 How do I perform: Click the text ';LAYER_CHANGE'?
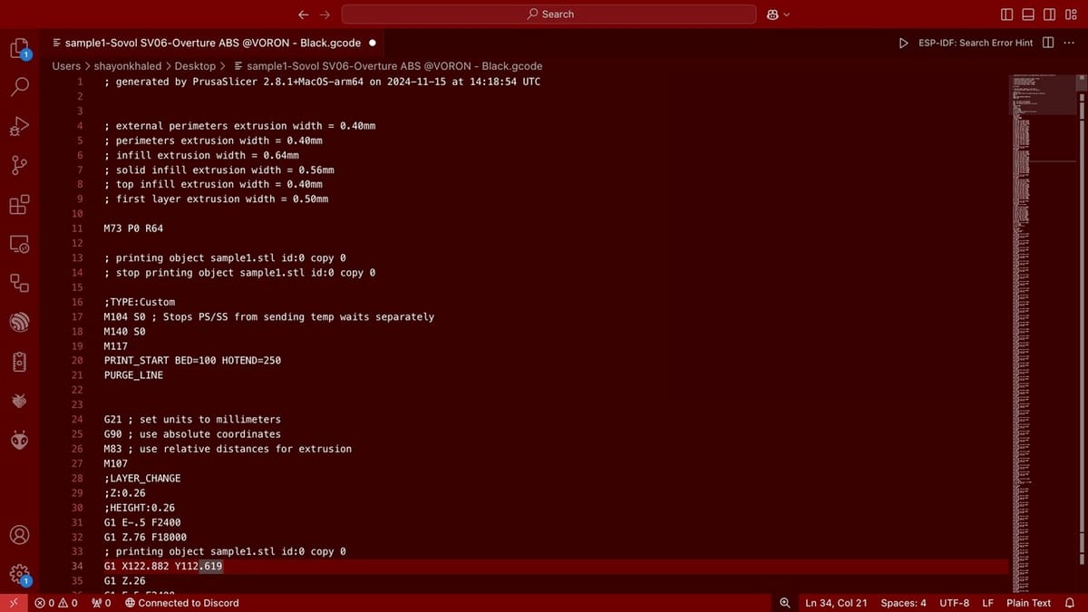point(142,478)
